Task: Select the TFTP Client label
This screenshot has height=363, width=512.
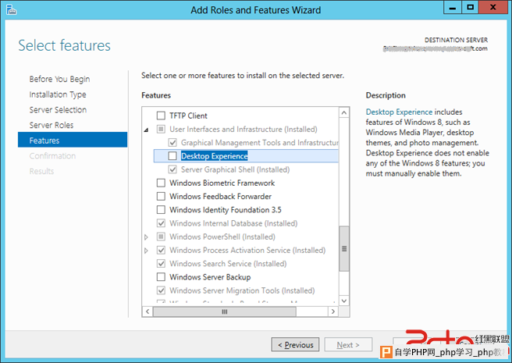Action: [x=188, y=116]
